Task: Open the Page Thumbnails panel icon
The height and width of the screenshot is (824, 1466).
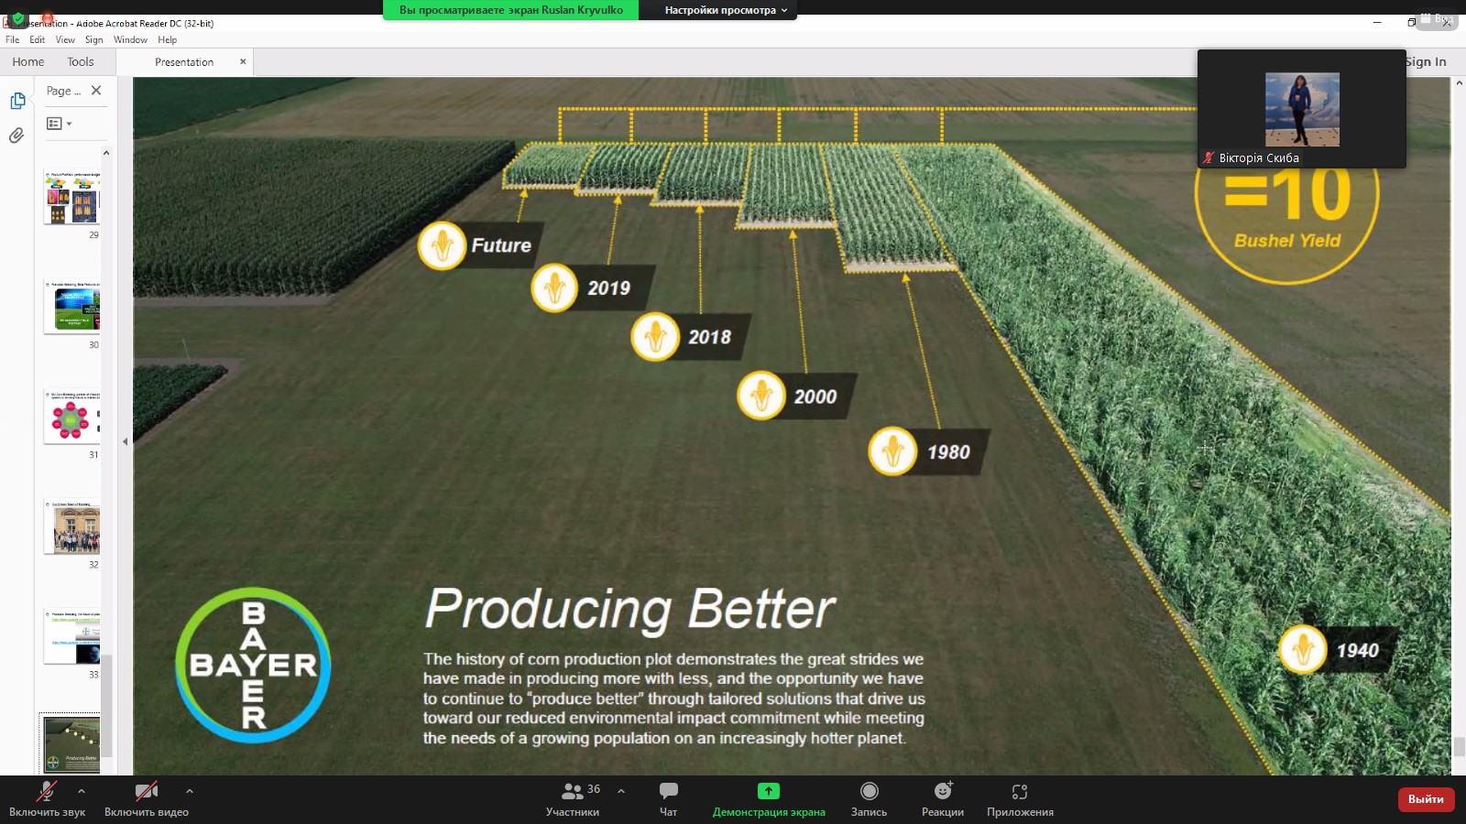Action: coord(17,101)
